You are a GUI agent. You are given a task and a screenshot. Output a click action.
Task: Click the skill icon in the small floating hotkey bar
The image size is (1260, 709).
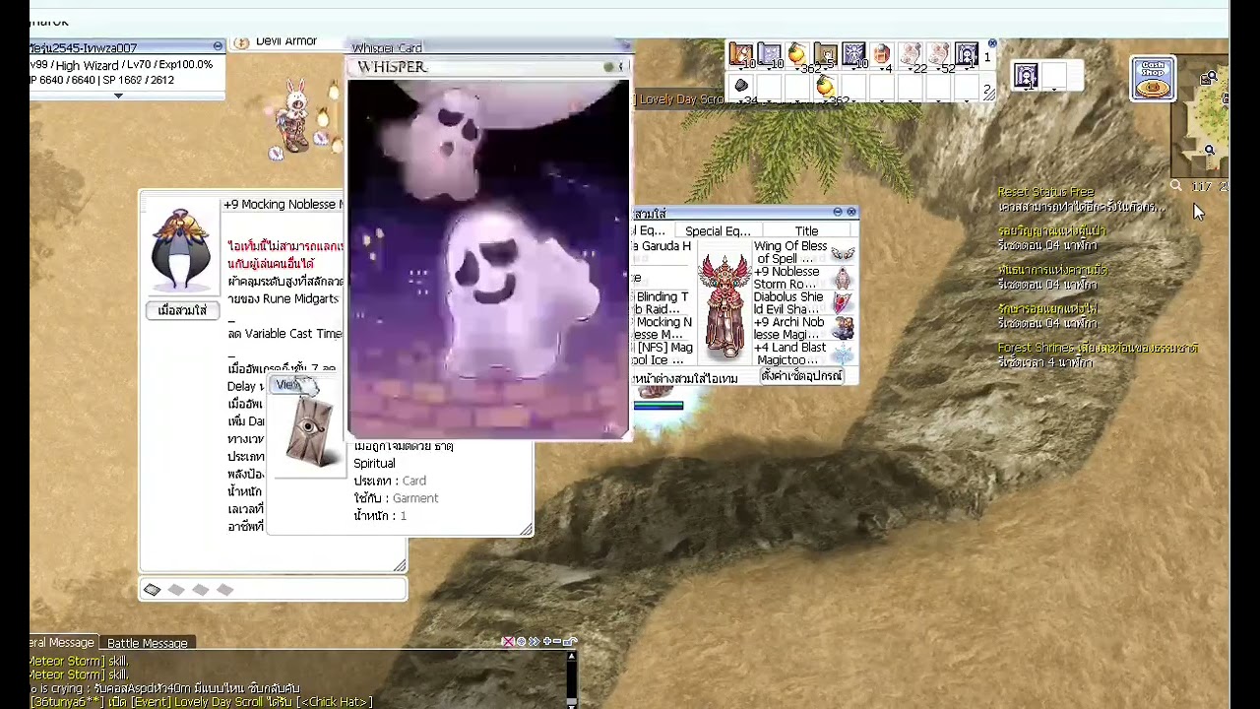coord(1027,76)
